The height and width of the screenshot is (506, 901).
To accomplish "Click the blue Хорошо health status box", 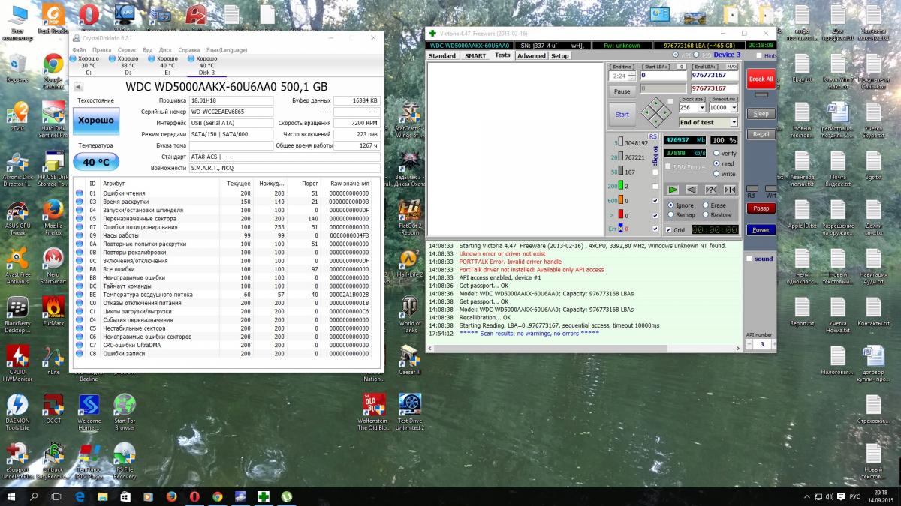I will [96, 121].
